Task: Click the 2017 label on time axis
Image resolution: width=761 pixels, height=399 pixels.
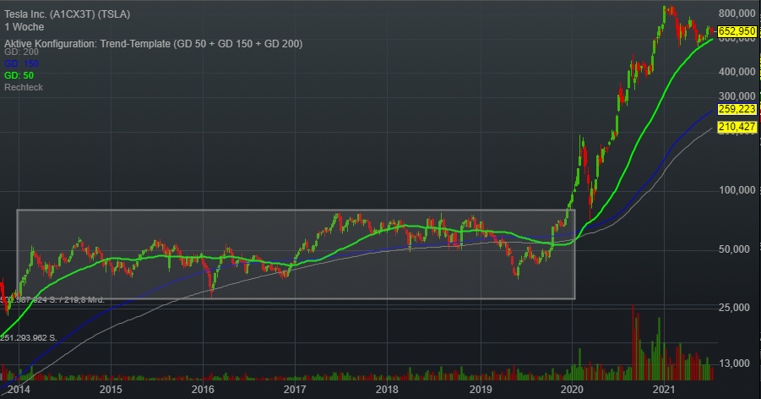Action: 295,390
